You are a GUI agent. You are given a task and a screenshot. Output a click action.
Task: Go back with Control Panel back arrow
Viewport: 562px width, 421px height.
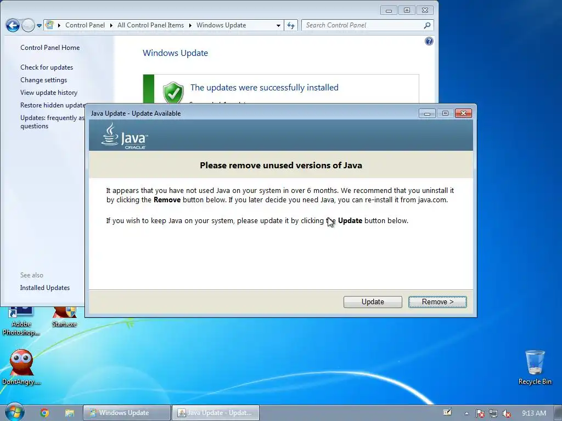click(x=13, y=25)
